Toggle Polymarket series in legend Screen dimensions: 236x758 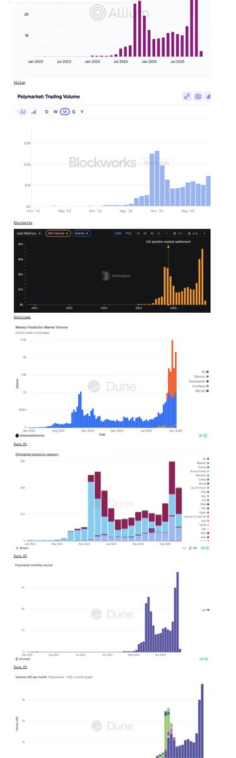click(x=198, y=382)
